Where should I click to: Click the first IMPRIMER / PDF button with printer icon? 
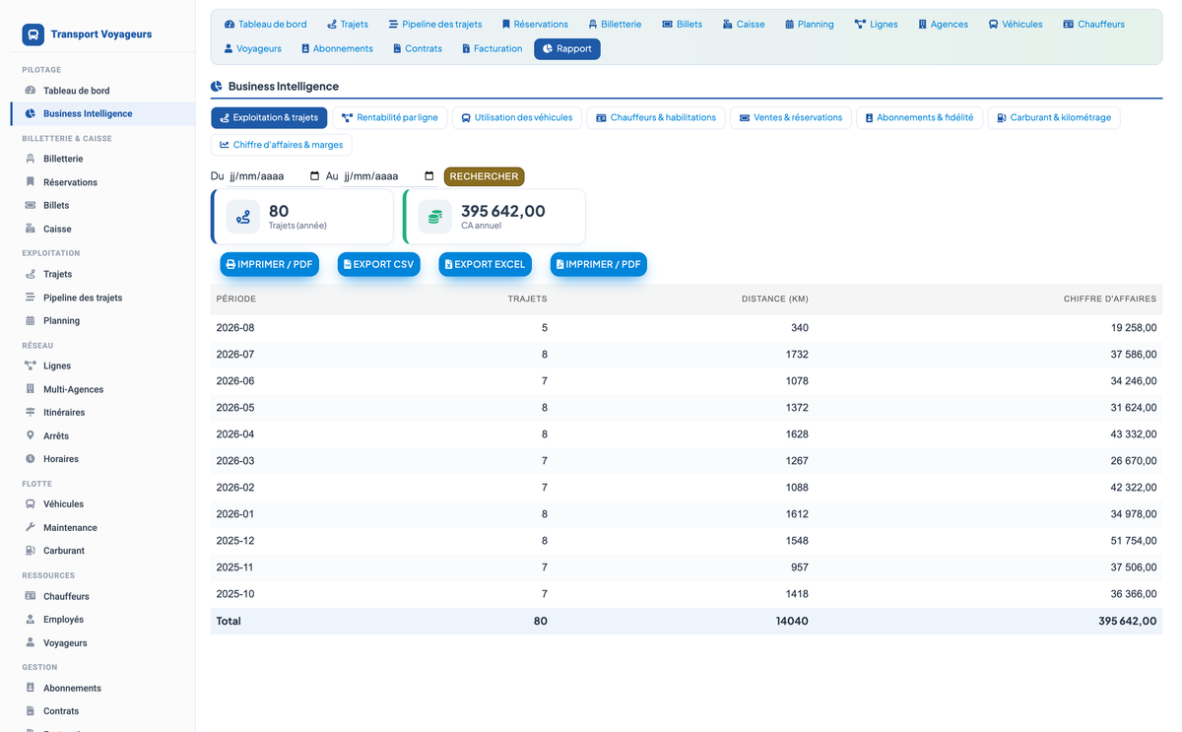[269, 264]
